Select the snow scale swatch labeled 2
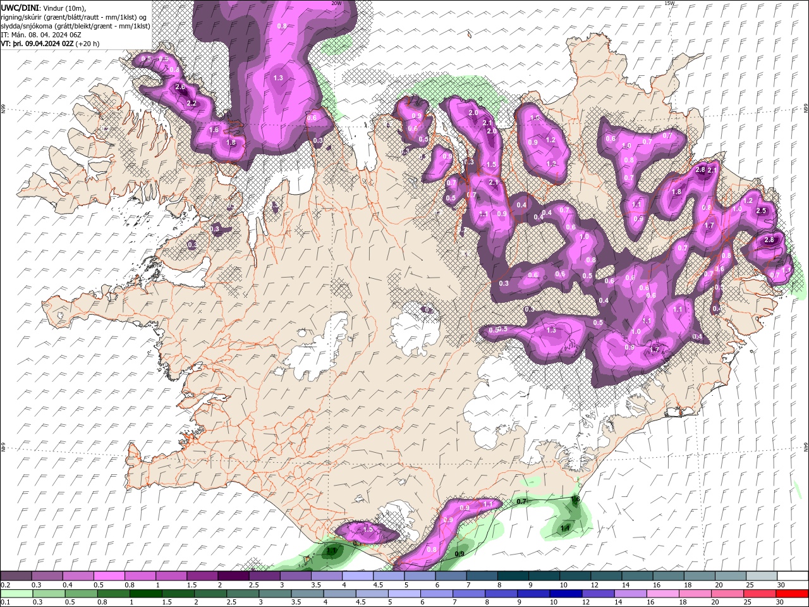This screenshot has width=809, height=607. [x=233, y=576]
